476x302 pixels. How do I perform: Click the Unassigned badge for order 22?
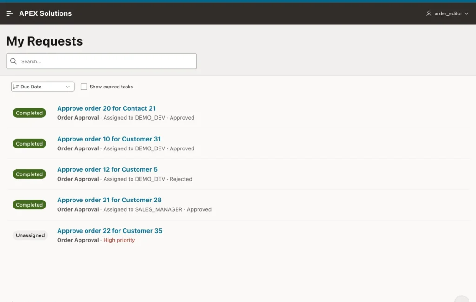pos(30,235)
